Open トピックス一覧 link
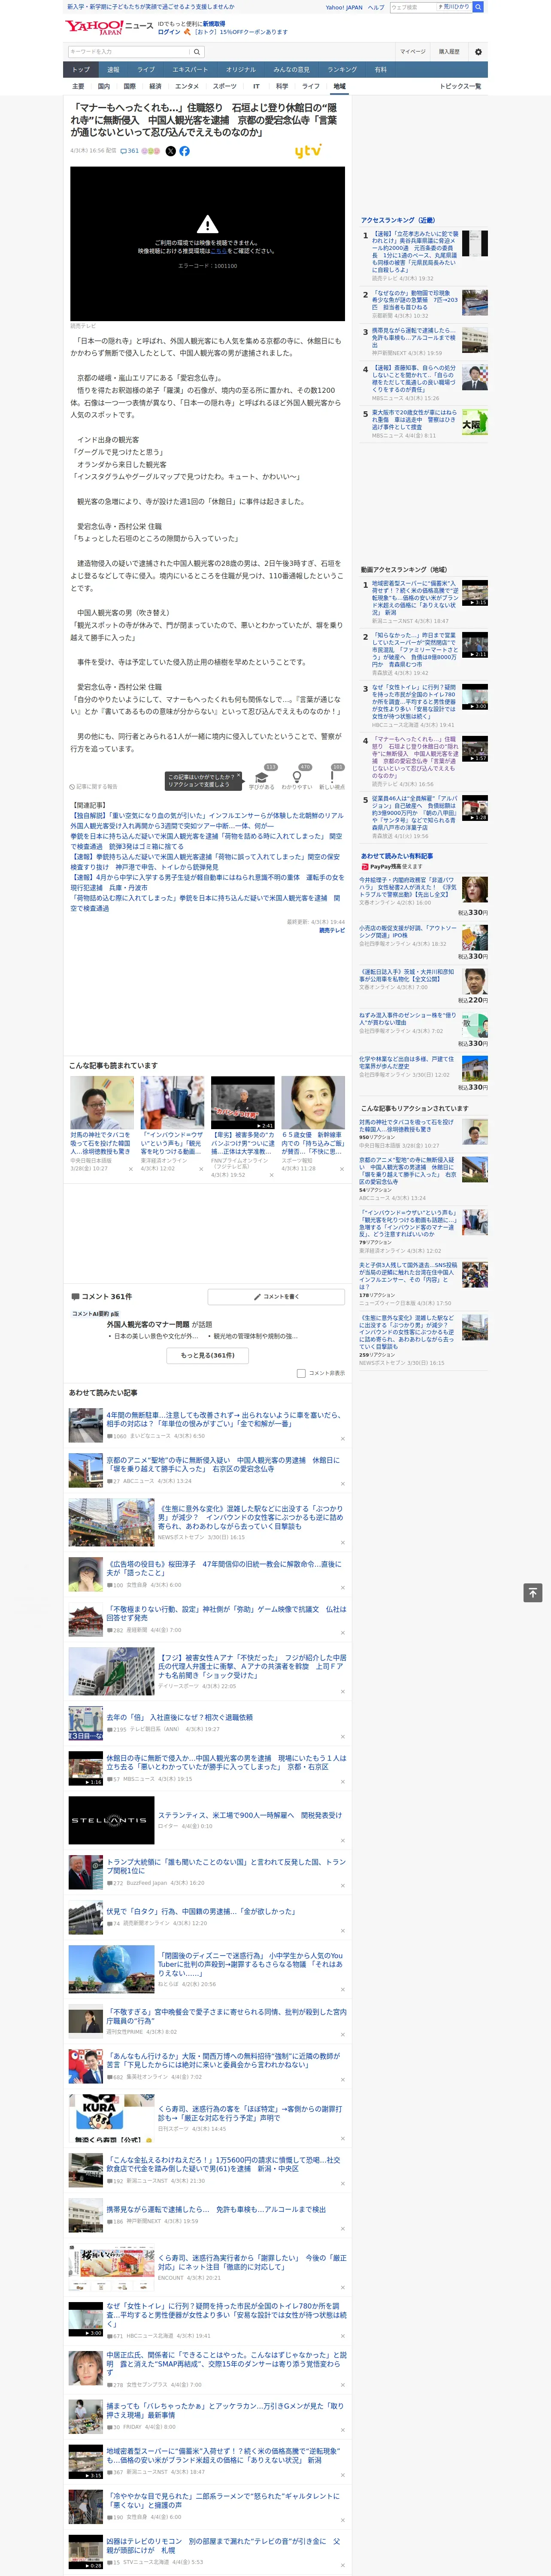The height and width of the screenshot is (2576, 551). click(x=460, y=86)
